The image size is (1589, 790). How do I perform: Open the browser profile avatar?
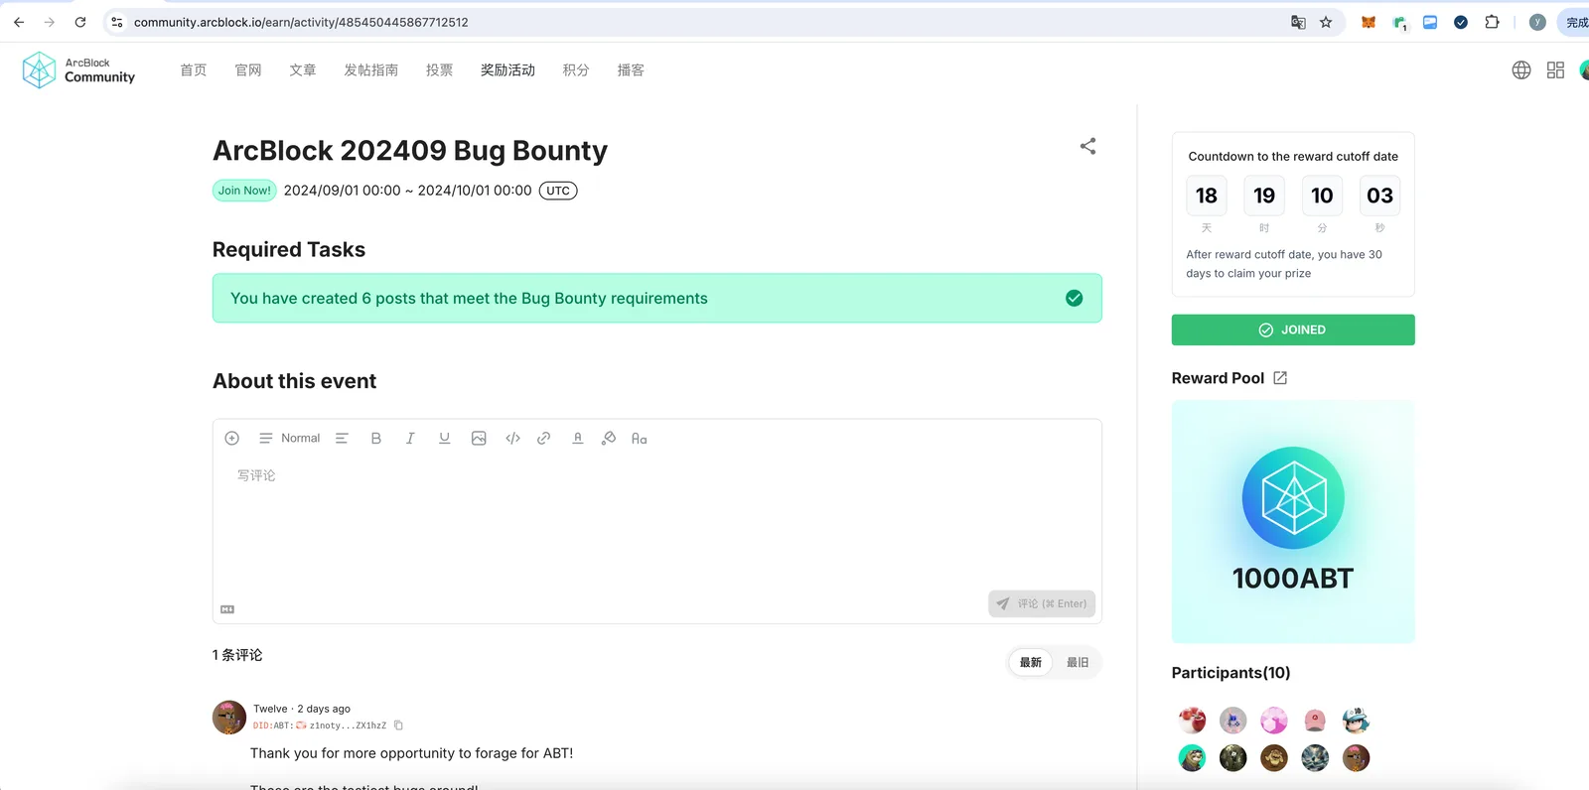pyautogui.click(x=1537, y=22)
